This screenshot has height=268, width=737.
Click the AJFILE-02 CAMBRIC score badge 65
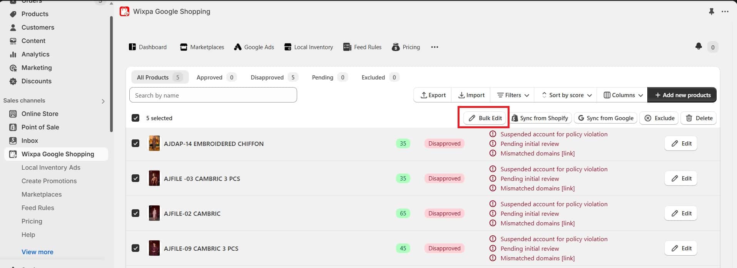(403, 213)
